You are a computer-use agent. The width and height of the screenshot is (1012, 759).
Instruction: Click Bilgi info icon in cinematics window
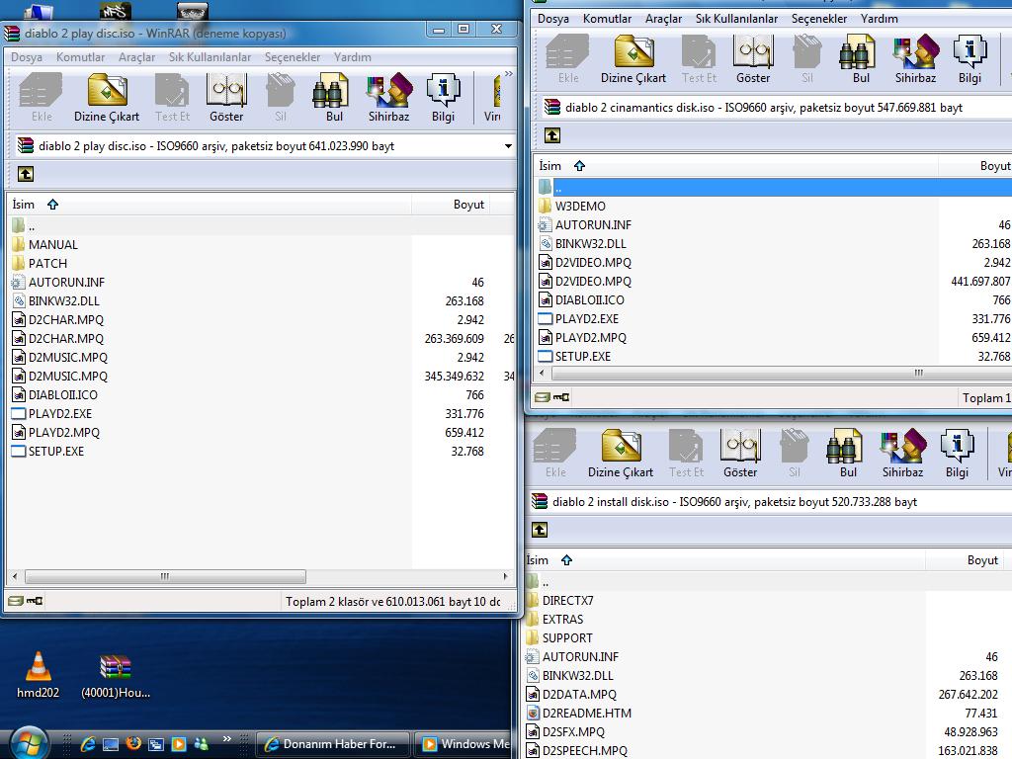pos(970,59)
